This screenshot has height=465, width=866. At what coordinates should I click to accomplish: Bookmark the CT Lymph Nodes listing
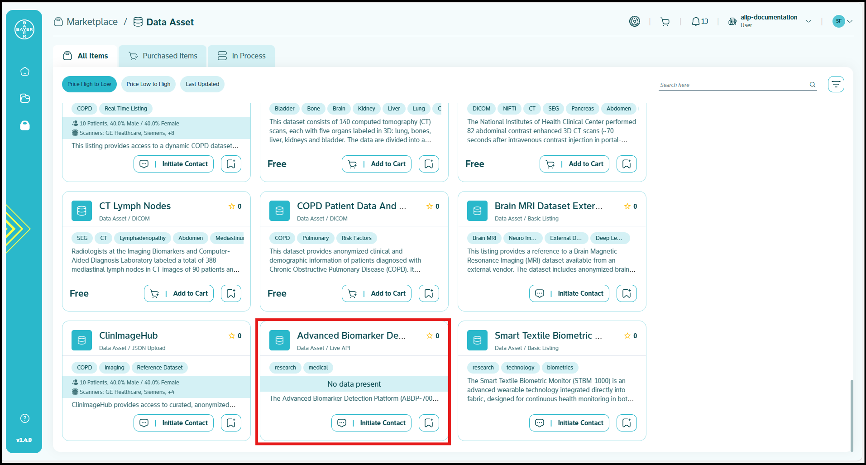(231, 293)
